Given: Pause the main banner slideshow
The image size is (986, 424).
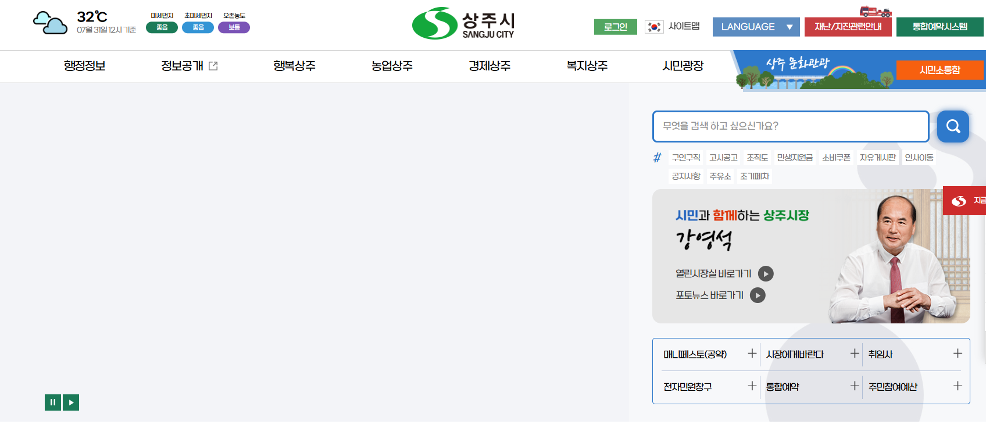Looking at the screenshot, I should point(53,402).
